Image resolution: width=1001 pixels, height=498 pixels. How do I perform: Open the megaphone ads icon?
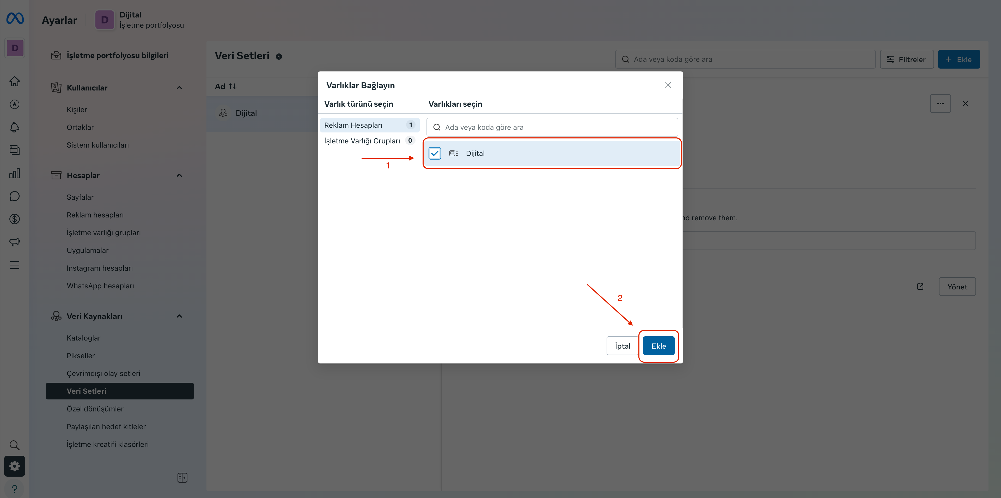pos(14,242)
